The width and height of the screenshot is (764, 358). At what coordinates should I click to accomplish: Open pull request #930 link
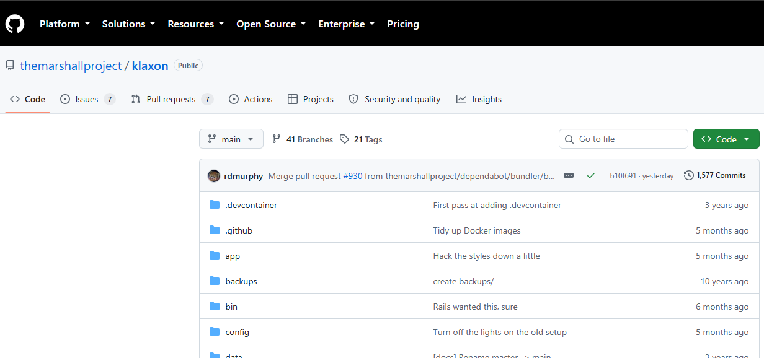click(352, 176)
